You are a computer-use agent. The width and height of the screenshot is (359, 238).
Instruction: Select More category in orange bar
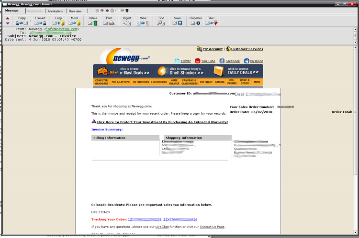(257, 82)
